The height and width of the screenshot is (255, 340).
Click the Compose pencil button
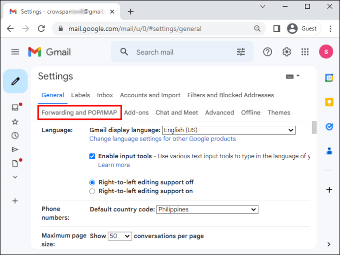click(x=15, y=81)
